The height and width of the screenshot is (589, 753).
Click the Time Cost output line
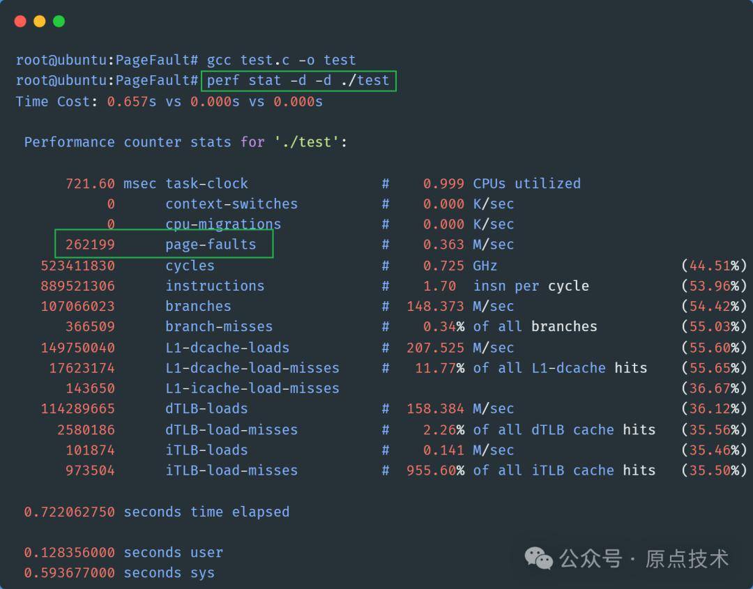[x=169, y=102]
